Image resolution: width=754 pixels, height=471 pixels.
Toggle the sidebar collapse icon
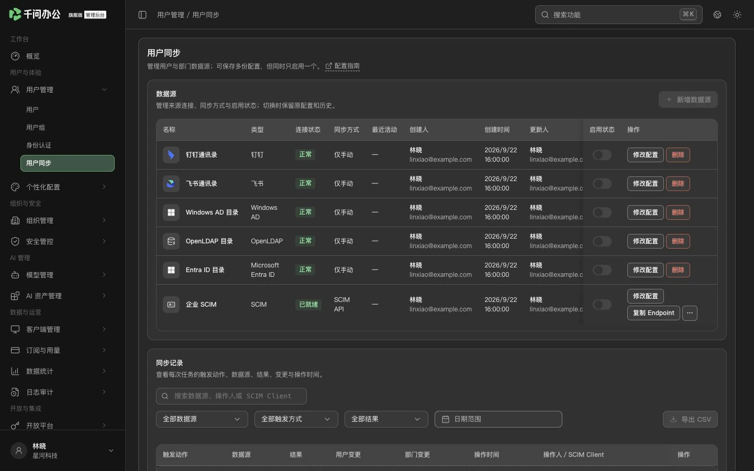click(142, 15)
